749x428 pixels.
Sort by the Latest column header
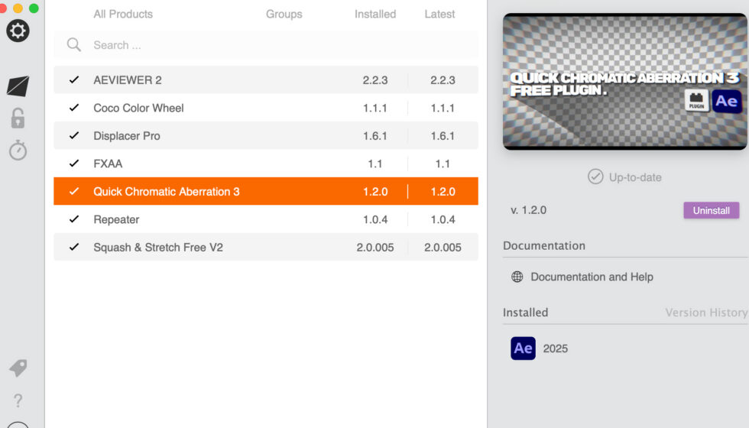(x=439, y=15)
